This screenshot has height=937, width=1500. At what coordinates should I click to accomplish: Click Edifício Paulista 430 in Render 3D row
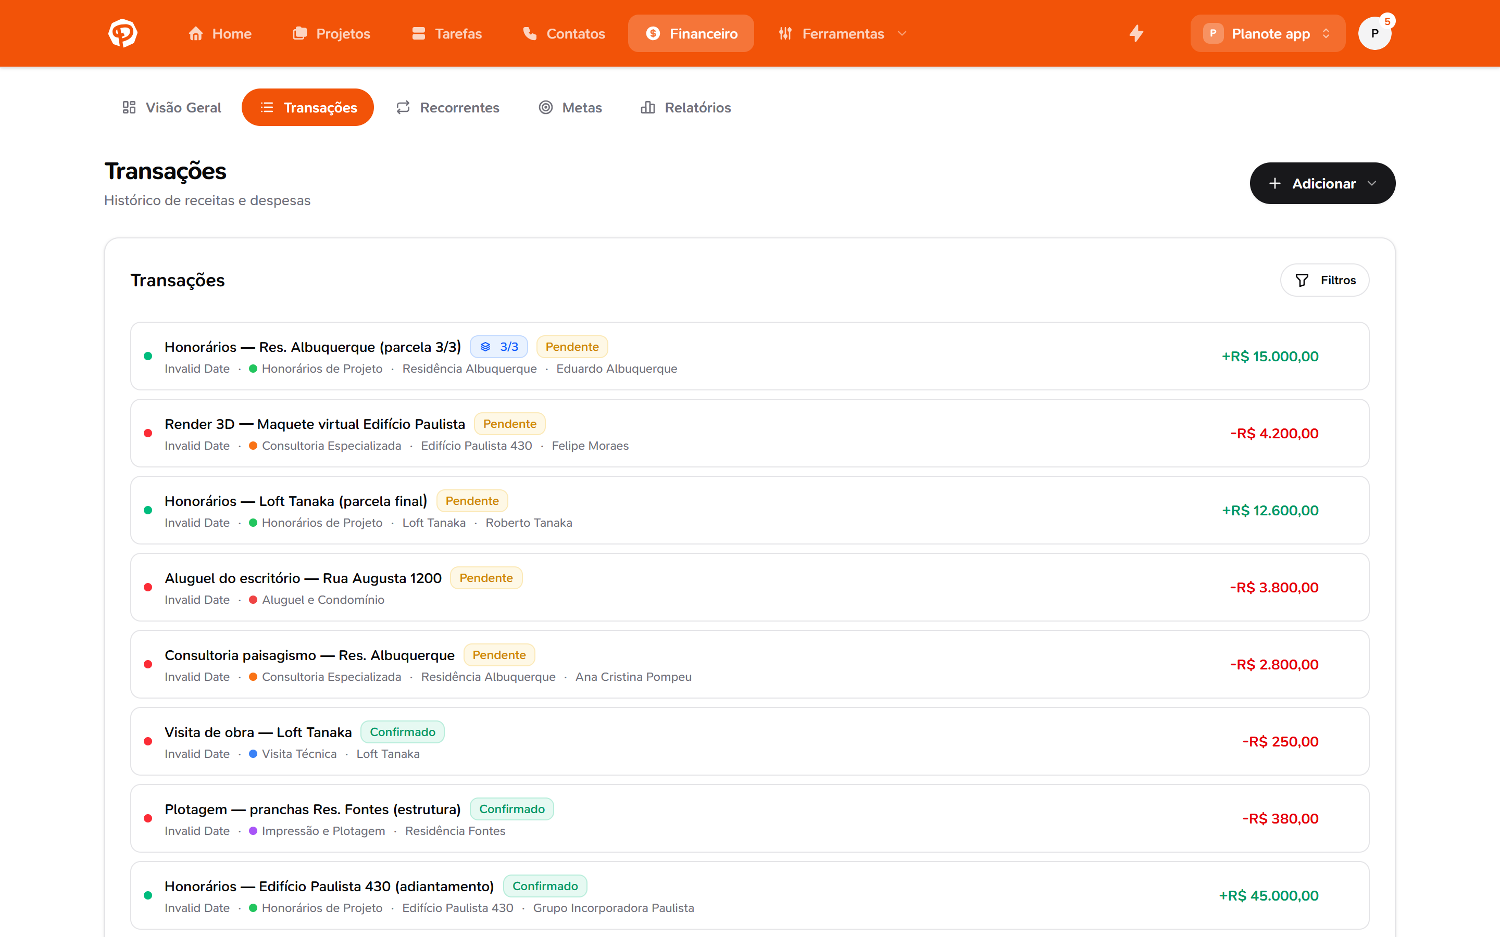[x=476, y=446]
